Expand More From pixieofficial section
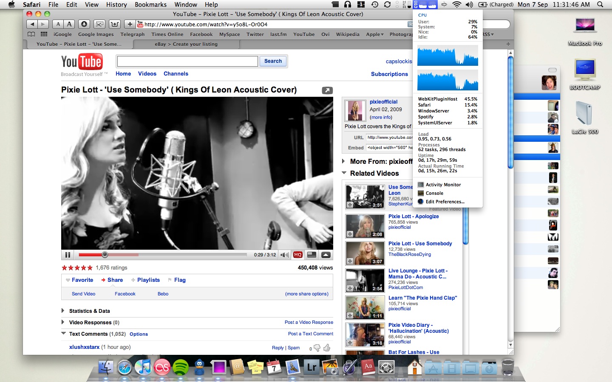 pyautogui.click(x=344, y=161)
